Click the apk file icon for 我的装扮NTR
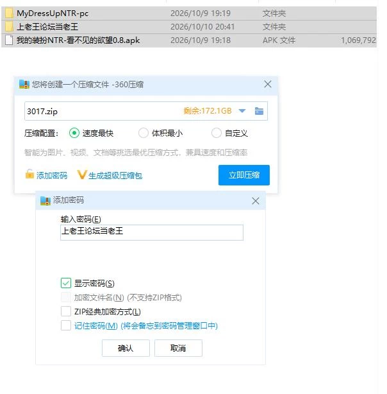 click(9, 40)
